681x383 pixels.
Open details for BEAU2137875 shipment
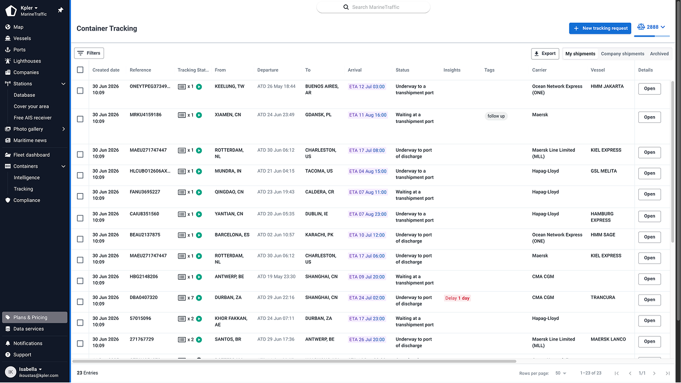[649, 237]
